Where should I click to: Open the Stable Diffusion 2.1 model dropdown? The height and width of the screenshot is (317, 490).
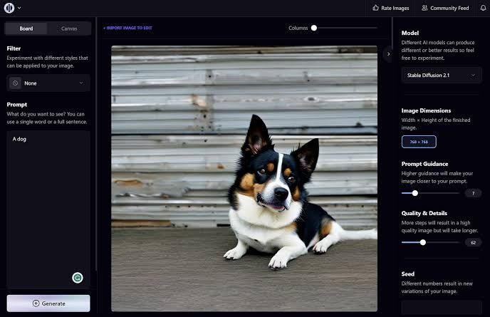441,75
